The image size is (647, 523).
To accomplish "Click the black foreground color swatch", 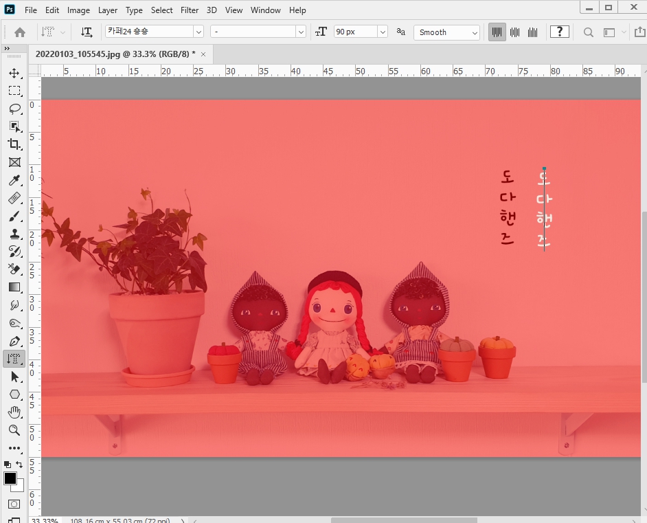I will [10, 478].
